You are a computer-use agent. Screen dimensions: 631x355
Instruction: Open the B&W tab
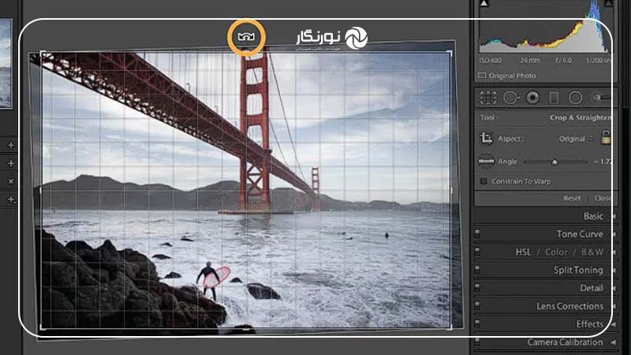(x=592, y=252)
